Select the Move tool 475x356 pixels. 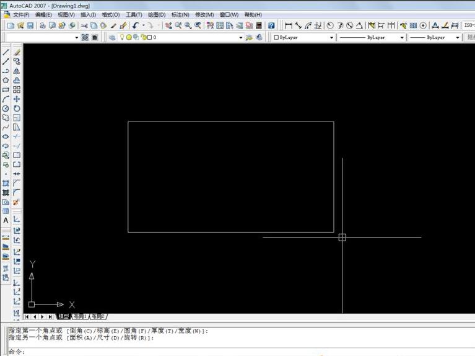[x=17, y=99]
